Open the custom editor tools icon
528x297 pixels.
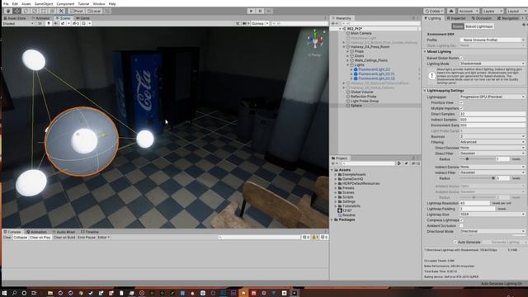pyautogui.click(x=61, y=11)
